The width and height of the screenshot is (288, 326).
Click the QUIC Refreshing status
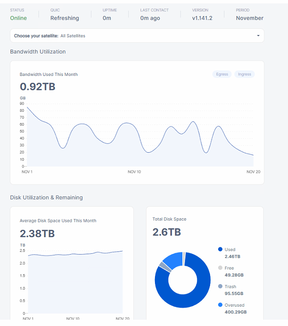pos(64,18)
